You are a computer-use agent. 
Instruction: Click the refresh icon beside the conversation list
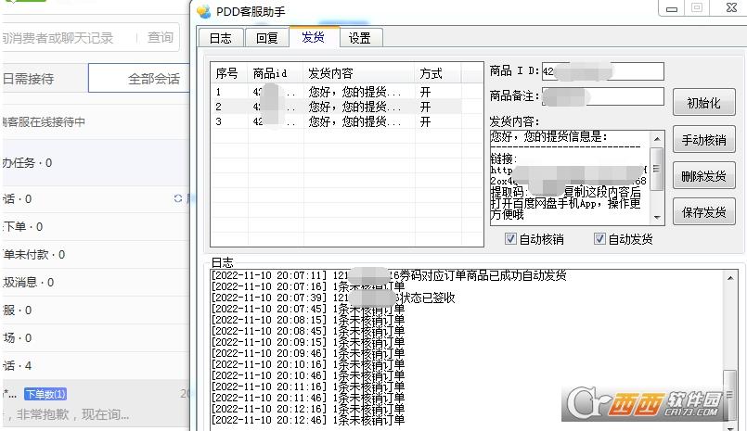point(178,198)
